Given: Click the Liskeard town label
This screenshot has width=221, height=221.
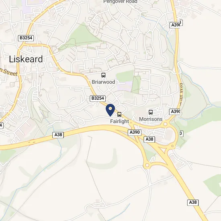Looking at the screenshot, I should pyautogui.click(x=26, y=59).
